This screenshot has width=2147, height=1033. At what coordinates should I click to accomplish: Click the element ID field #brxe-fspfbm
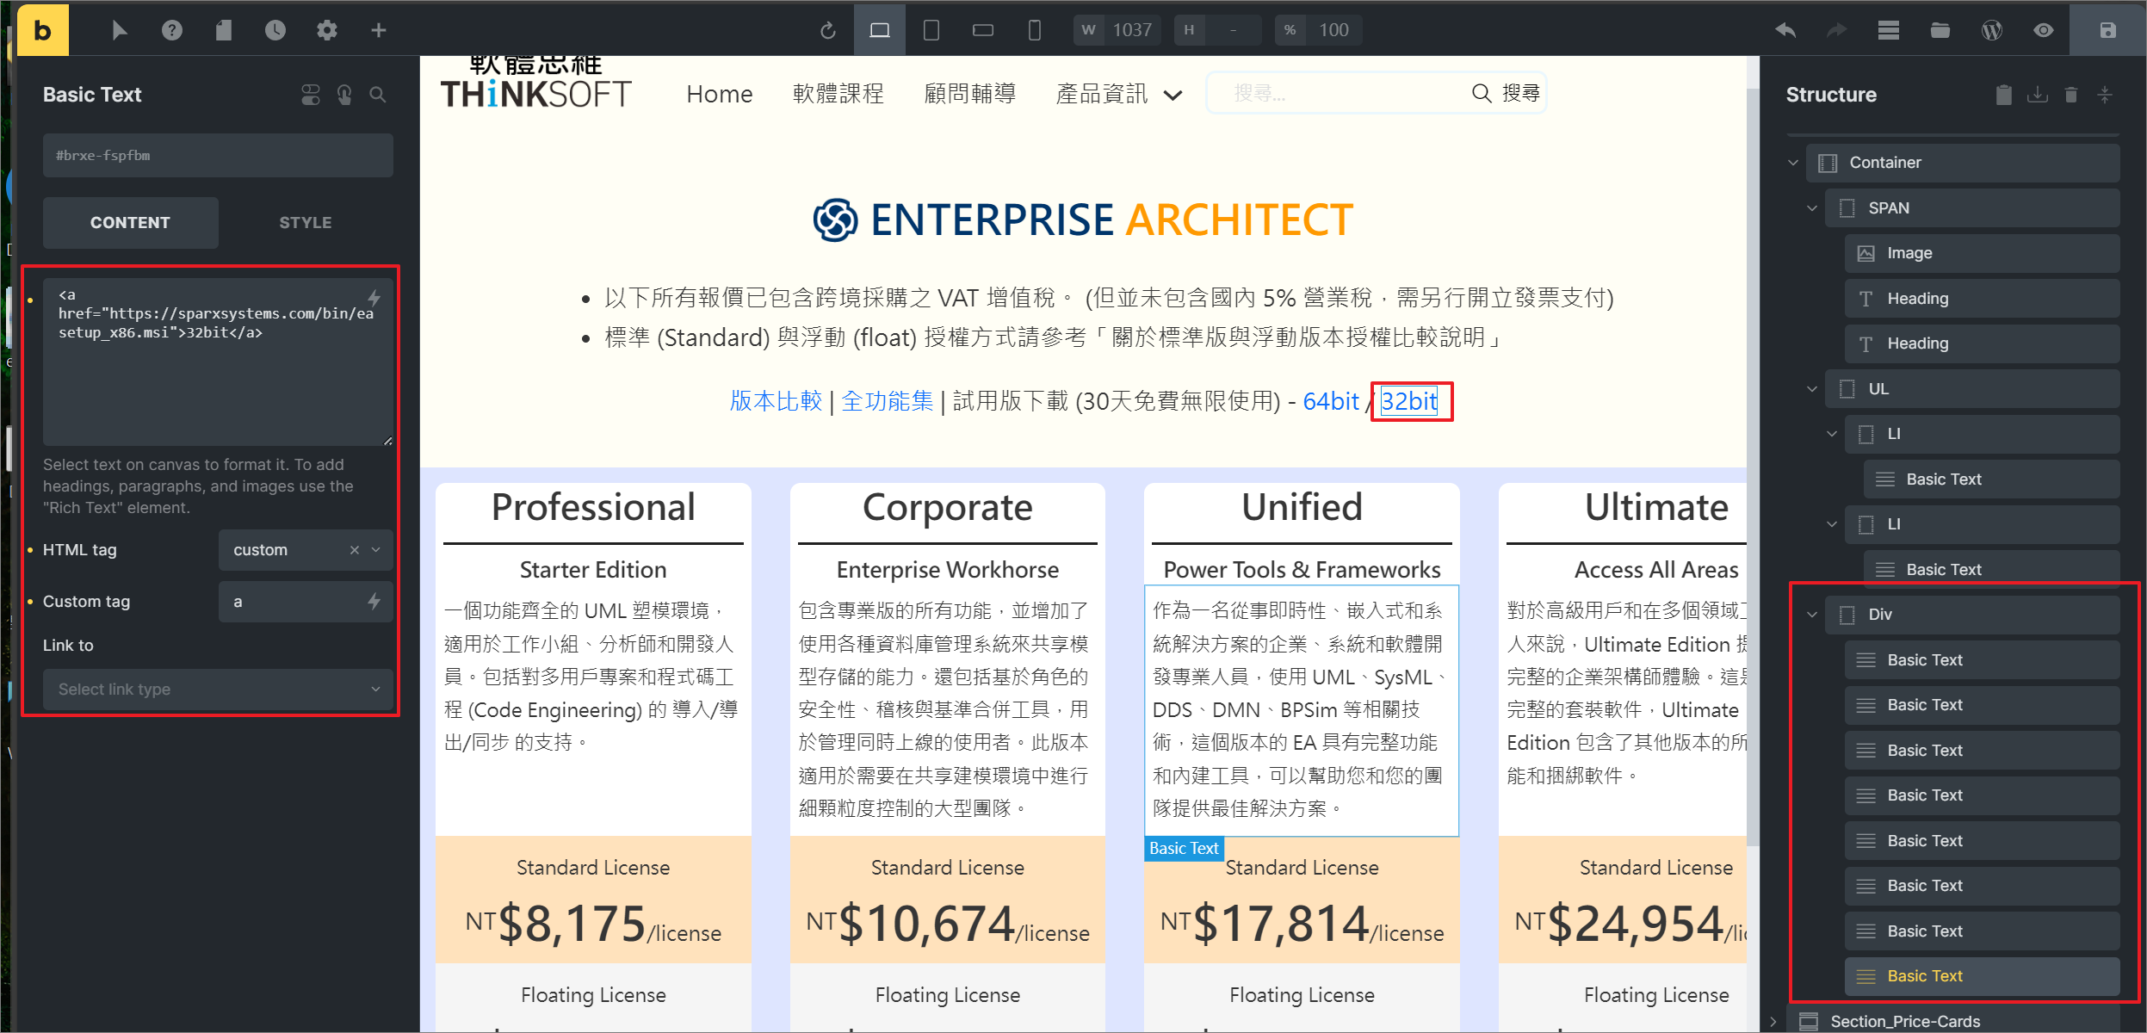point(218,156)
